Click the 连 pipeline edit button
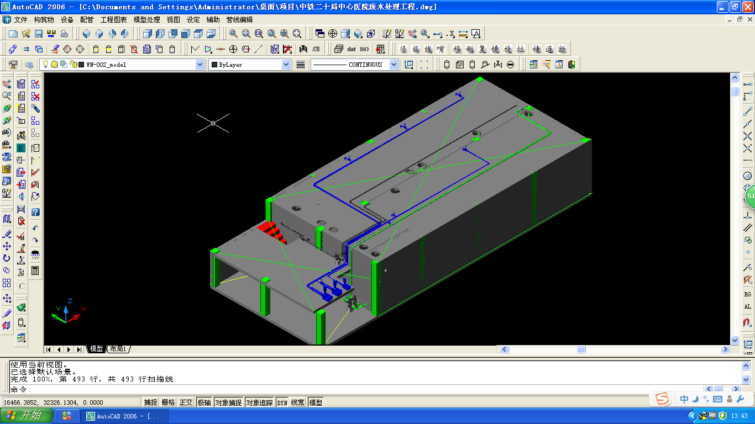The width and height of the screenshot is (755, 424). pyautogui.click(x=549, y=49)
